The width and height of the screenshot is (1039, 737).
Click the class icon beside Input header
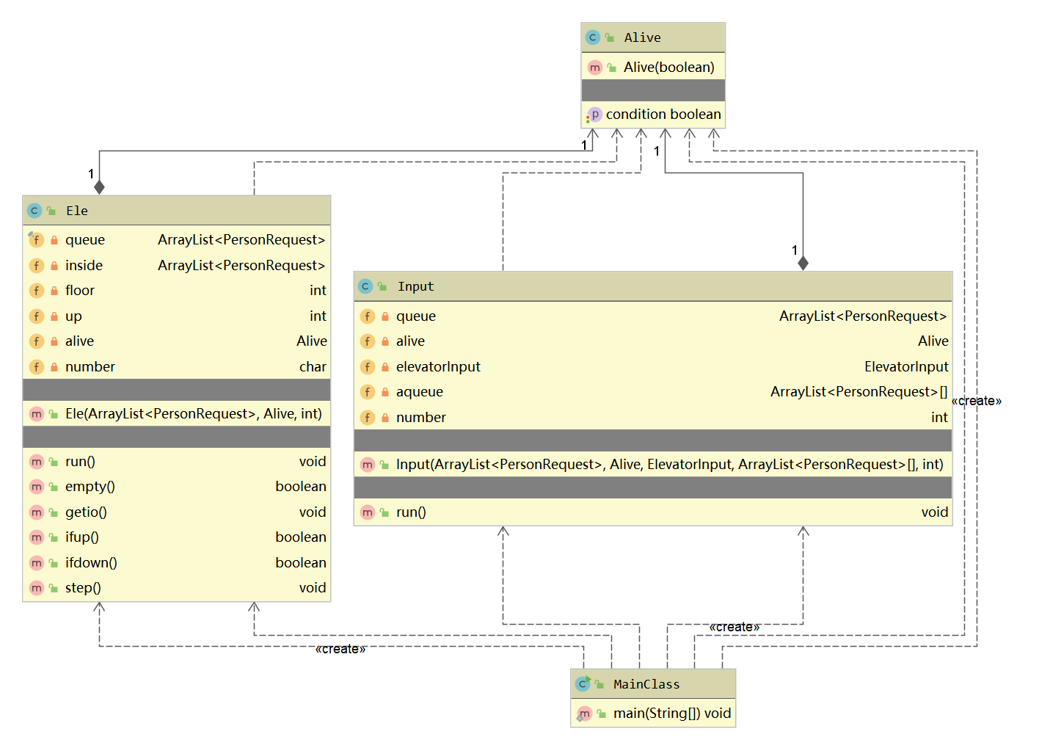coord(365,286)
